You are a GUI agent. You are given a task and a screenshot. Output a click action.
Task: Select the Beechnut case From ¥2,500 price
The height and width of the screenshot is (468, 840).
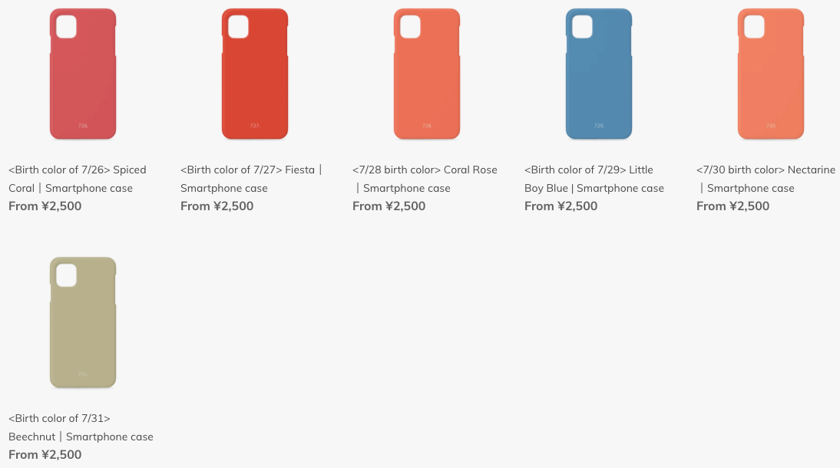click(x=45, y=454)
